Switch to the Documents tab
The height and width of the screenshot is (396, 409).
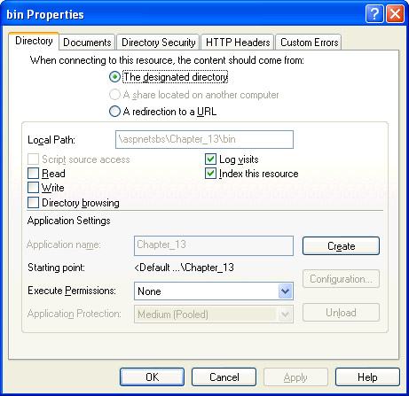[87, 43]
